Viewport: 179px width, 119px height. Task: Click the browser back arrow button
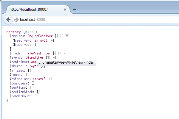[x=8, y=20]
